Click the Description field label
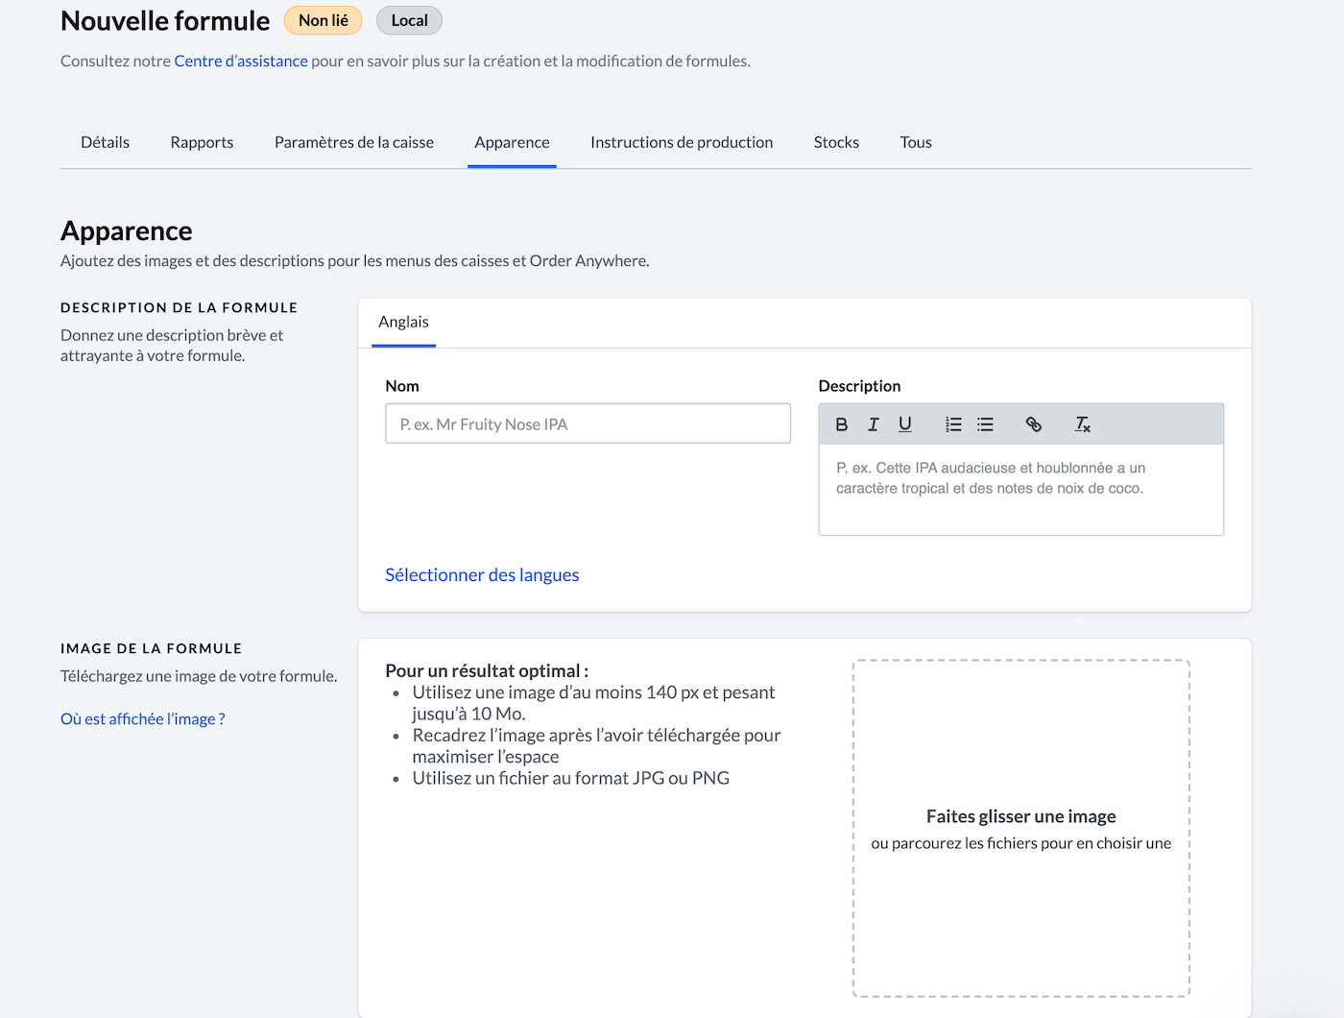 (x=859, y=386)
